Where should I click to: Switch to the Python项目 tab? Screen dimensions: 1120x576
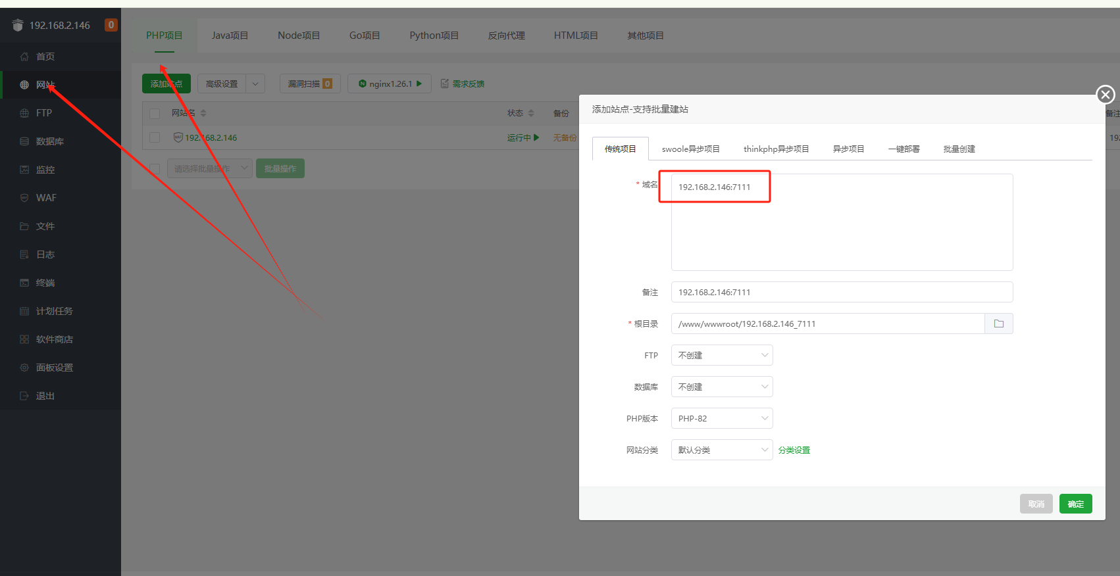tap(434, 36)
